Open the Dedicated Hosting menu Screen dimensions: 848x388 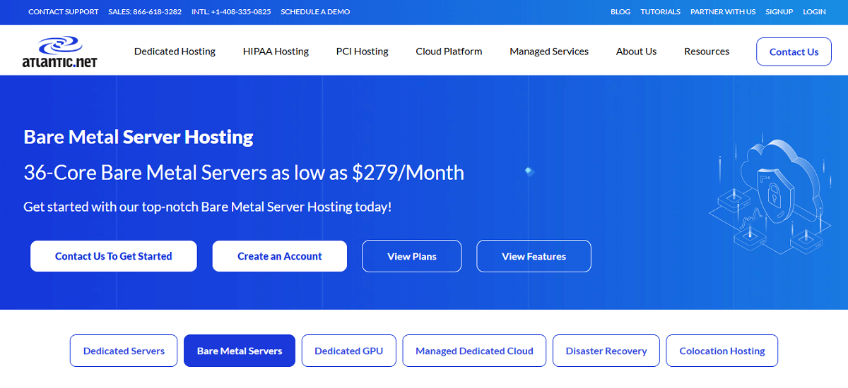pos(175,51)
